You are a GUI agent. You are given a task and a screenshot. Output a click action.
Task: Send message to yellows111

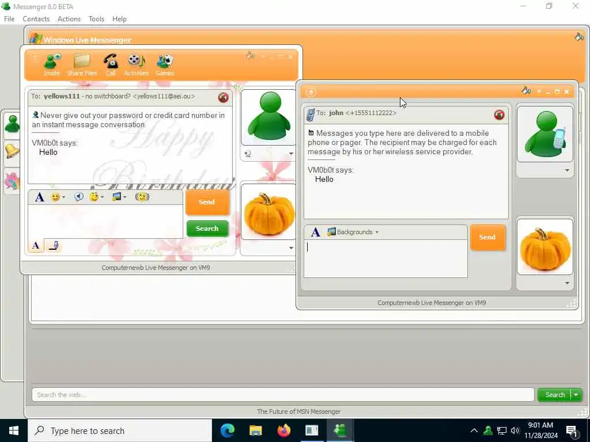[x=207, y=202]
